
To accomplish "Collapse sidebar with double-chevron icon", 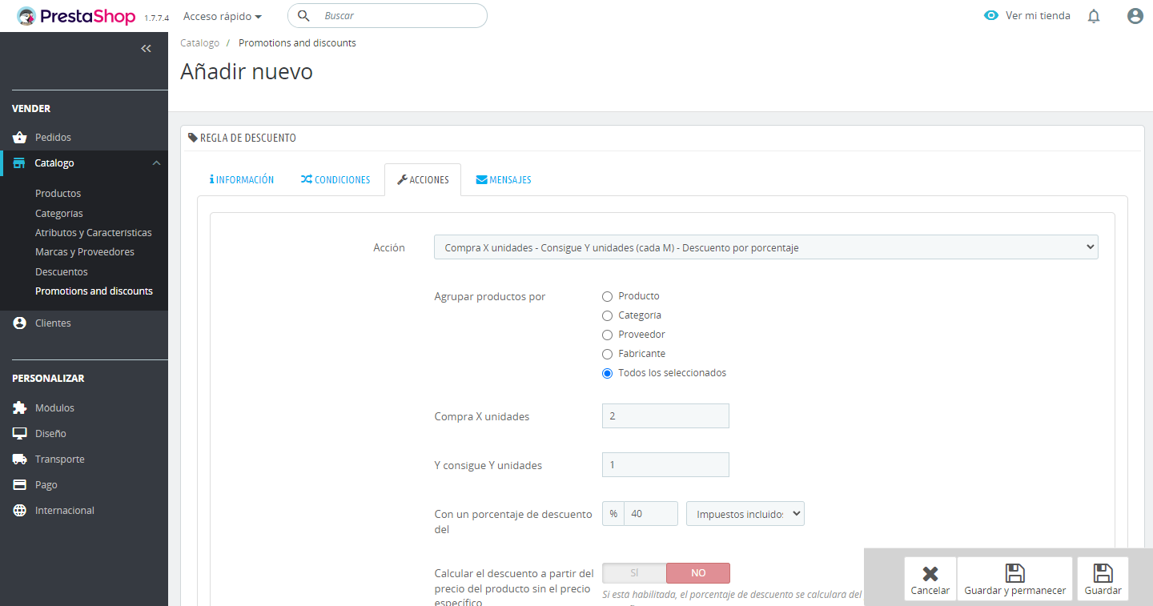I will pos(146,49).
